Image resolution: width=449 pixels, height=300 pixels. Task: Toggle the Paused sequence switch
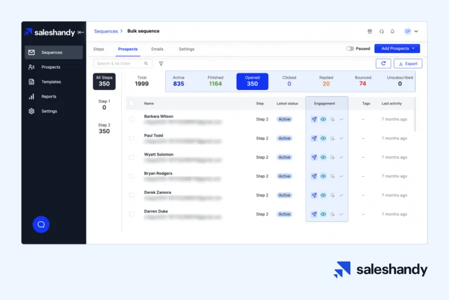pos(350,49)
